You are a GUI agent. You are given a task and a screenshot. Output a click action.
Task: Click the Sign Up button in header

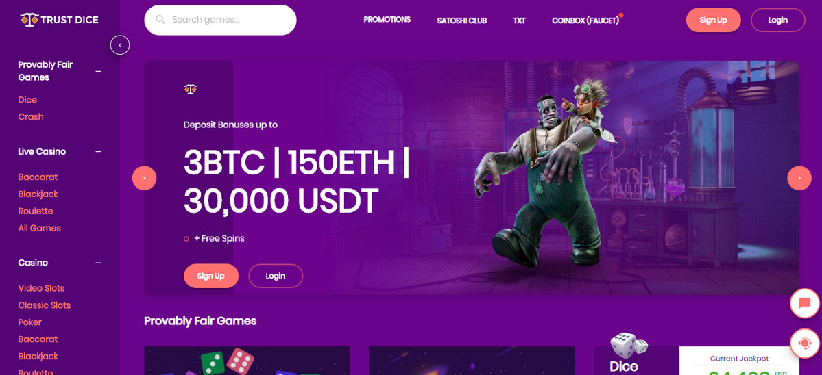[x=713, y=21]
